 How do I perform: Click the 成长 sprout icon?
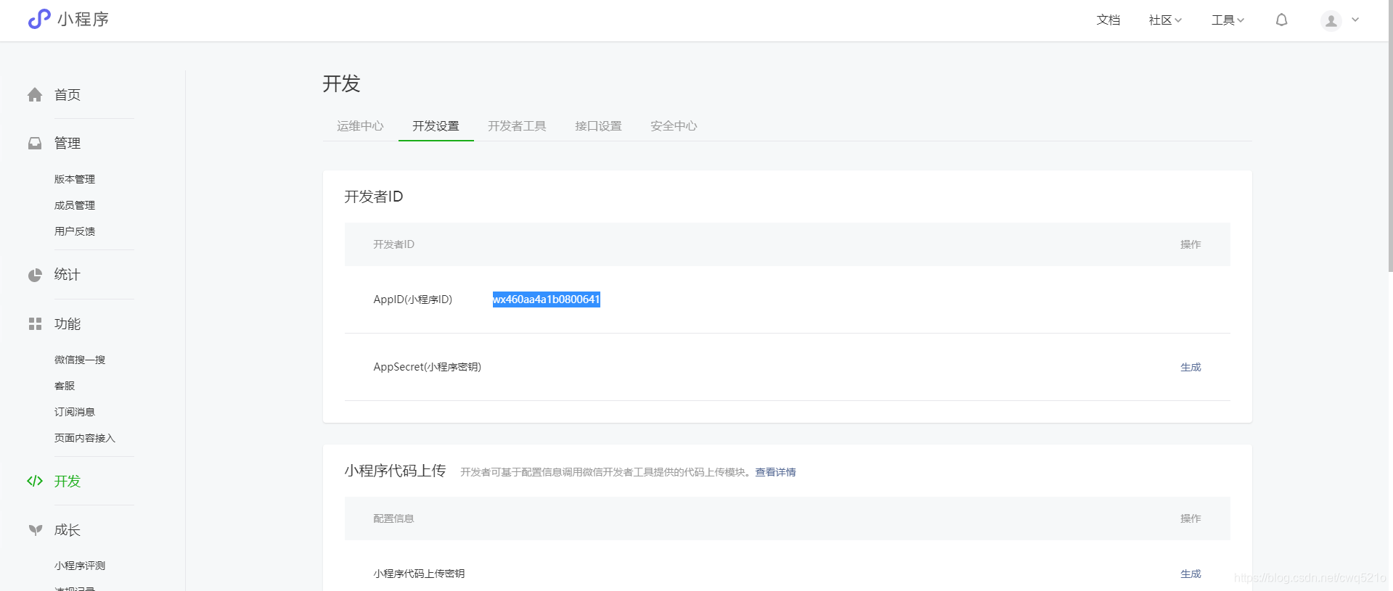coord(35,530)
